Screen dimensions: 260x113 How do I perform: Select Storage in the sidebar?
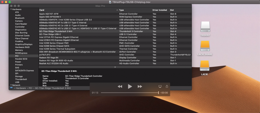pyautogui.click(x=19, y=76)
